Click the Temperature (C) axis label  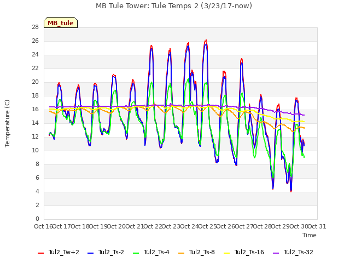pos(7,123)
